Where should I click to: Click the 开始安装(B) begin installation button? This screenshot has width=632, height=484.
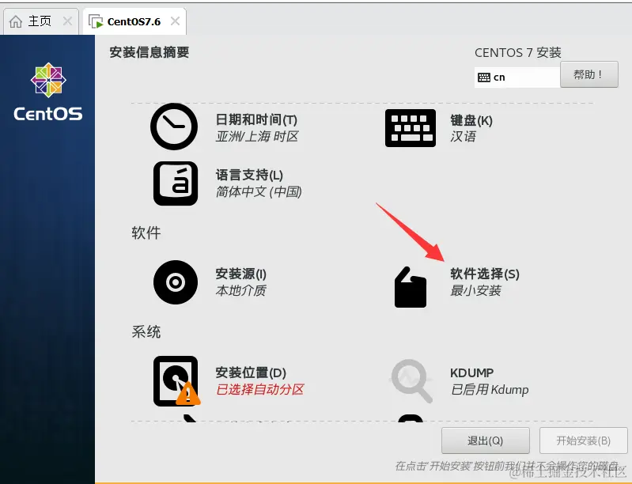[x=583, y=441]
